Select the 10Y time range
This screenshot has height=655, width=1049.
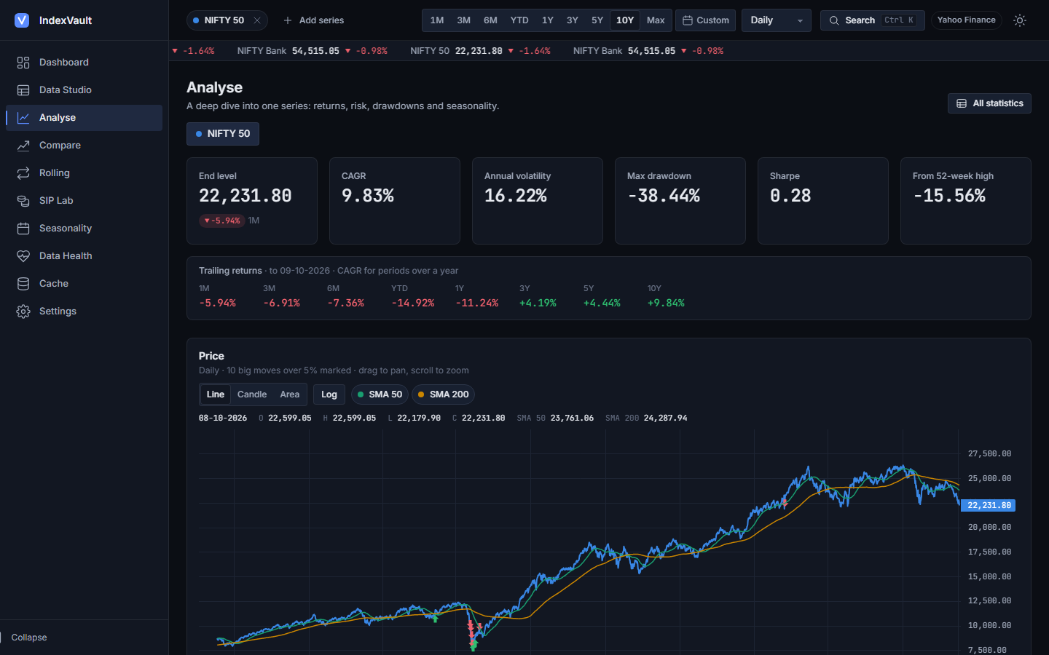[625, 20]
